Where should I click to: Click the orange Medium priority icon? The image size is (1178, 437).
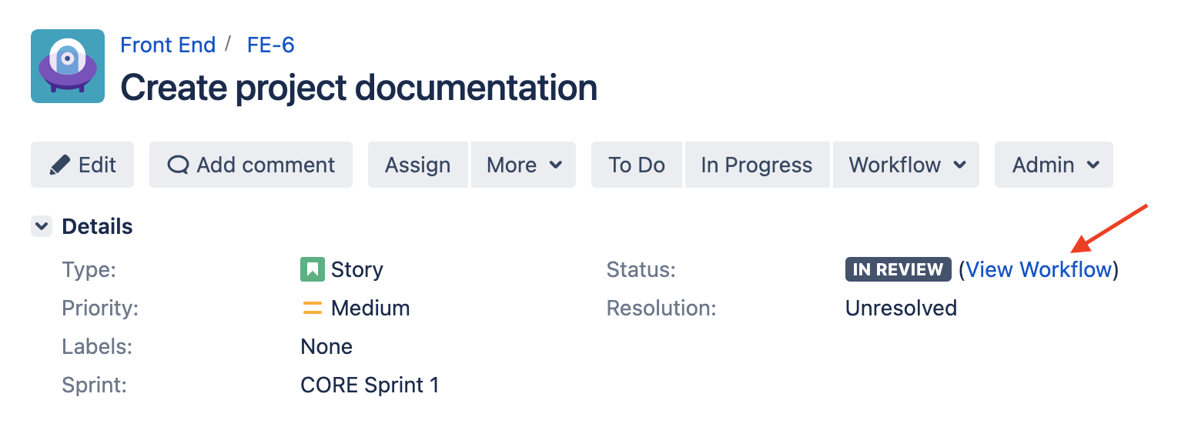pyautogui.click(x=312, y=309)
